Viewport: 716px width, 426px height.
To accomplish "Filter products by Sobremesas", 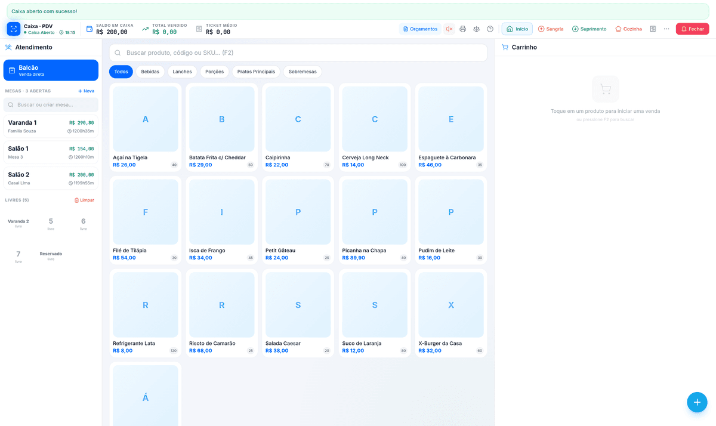I will [303, 72].
